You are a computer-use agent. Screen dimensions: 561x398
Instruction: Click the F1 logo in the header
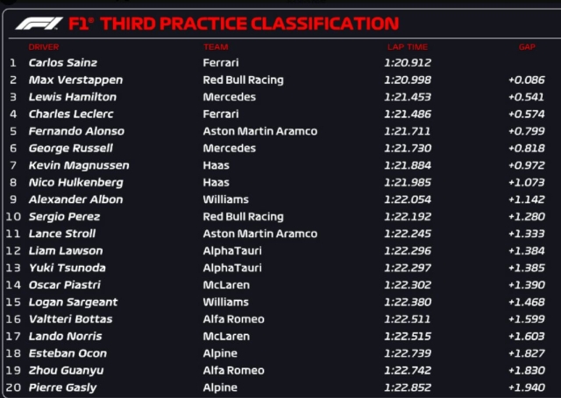(x=39, y=24)
